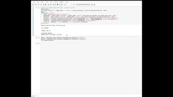The width and height of the screenshot is (173, 97).
Task: Open the View menu
Action: (42, 2)
